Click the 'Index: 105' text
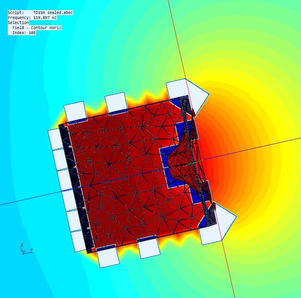Image resolution: width=301 pixels, height=298 pixels. [x=24, y=33]
